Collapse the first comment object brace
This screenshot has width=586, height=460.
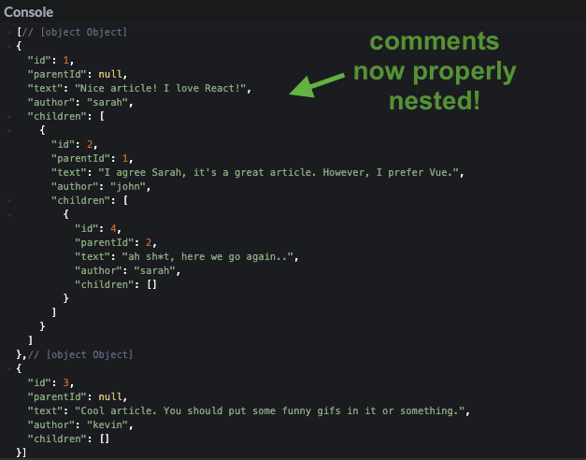click(9, 47)
